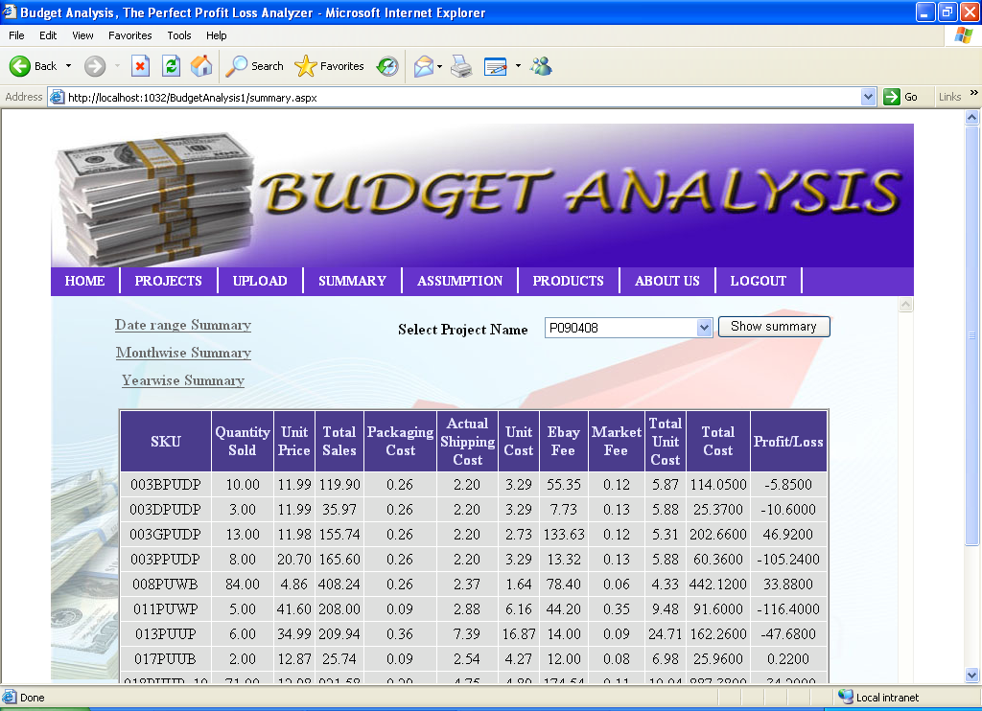Open History with the clock icon

[x=386, y=66]
